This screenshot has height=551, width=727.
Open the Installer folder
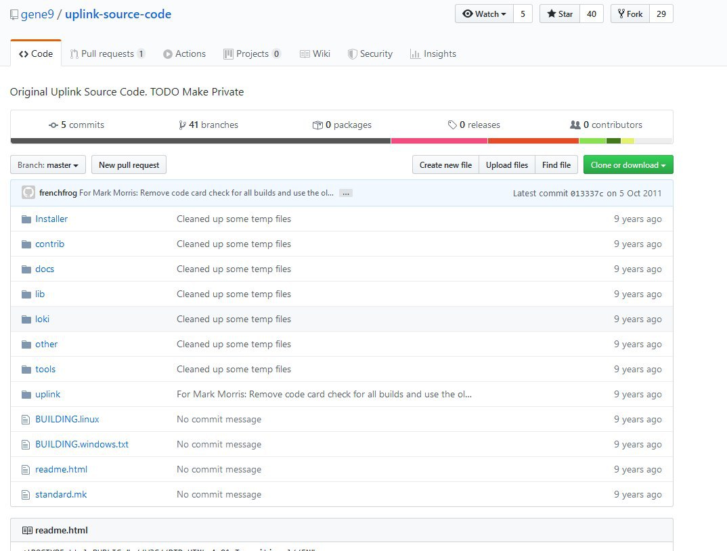pyautogui.click(x=51, y=219)
